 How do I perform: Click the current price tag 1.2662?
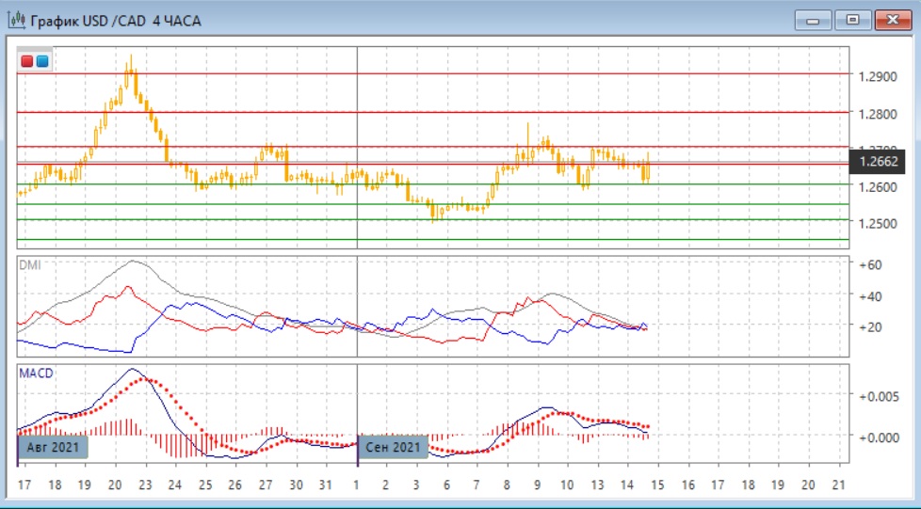(x=877, y=161)
